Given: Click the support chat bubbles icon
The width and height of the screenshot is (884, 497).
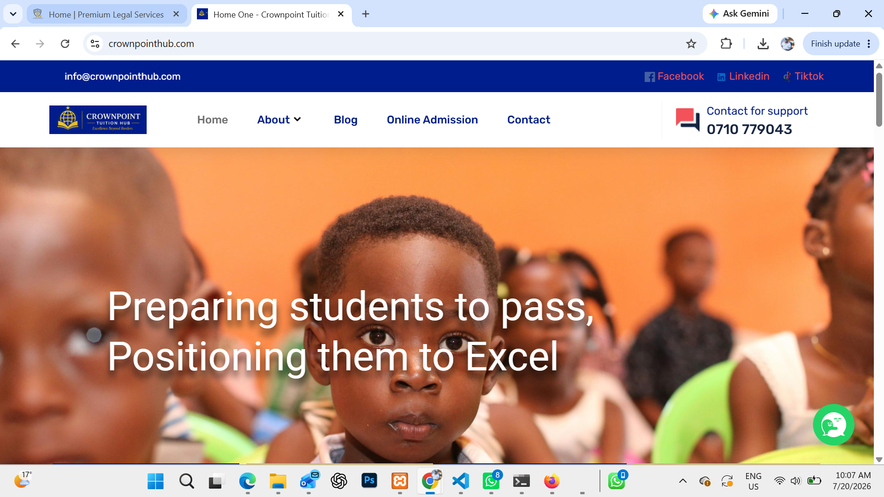Looking at the screenshot, I should (x=688, y=119).
